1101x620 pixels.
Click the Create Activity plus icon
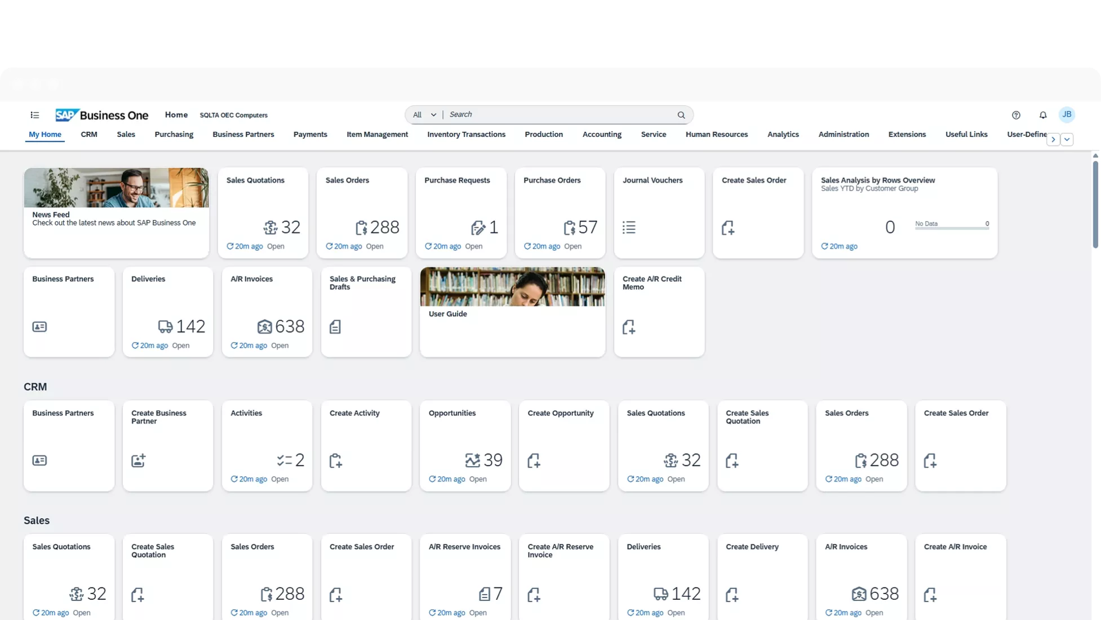pyautogui.click(x=336, y=460)
